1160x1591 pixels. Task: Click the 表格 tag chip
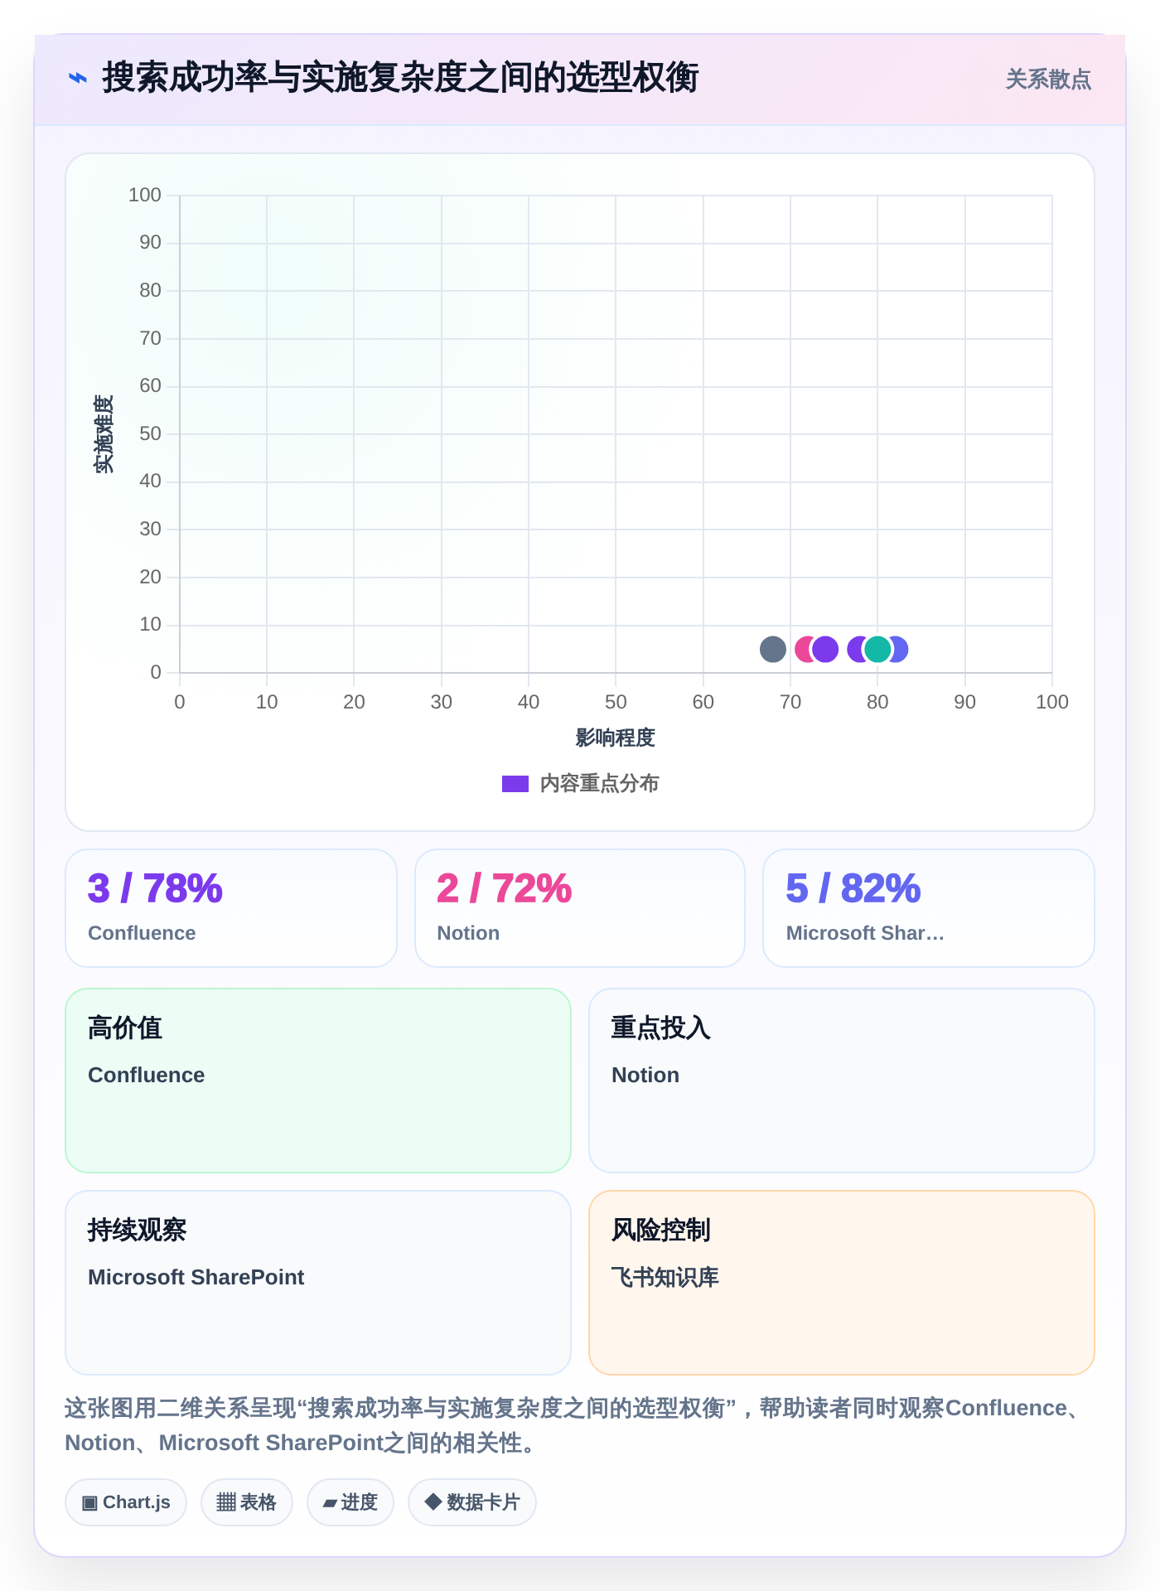[247, 1502]
